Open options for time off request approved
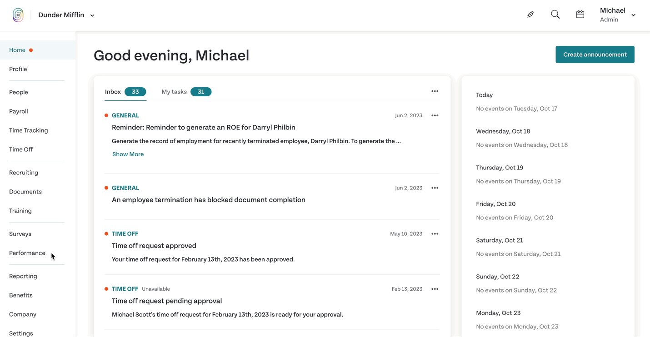The image size is (650, 337). tap(435, 234)
